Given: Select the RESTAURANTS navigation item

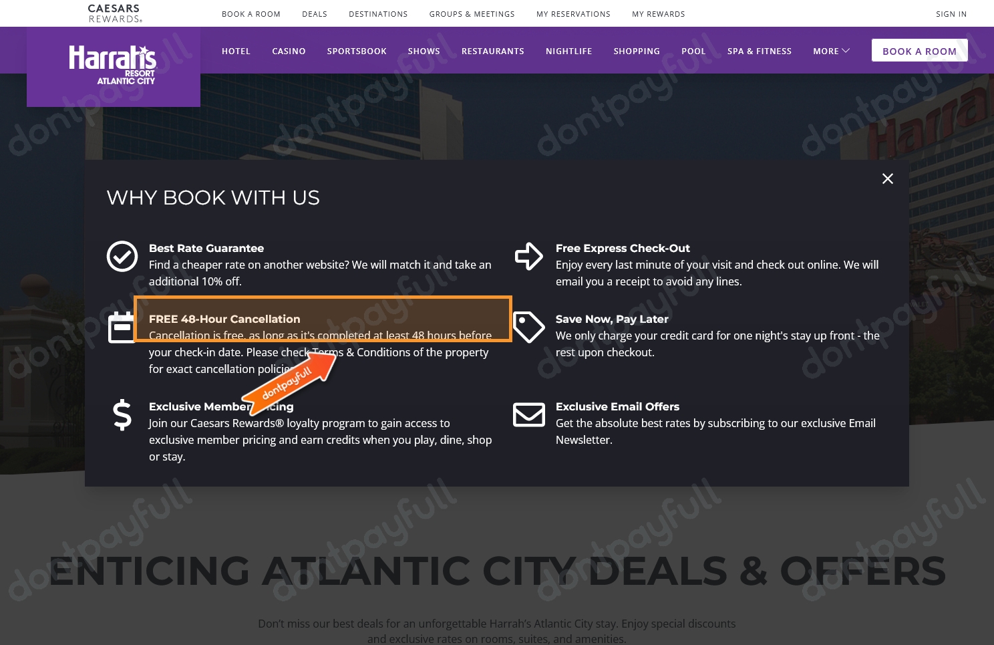Looking at the screenshot, I should [x=493, y=51].
